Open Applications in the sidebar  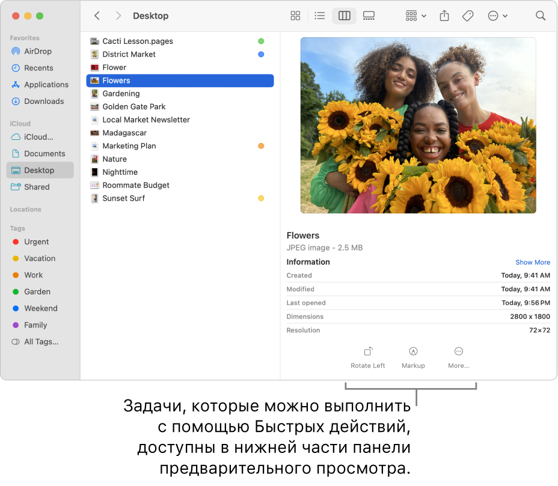click(x=40, y=85)
